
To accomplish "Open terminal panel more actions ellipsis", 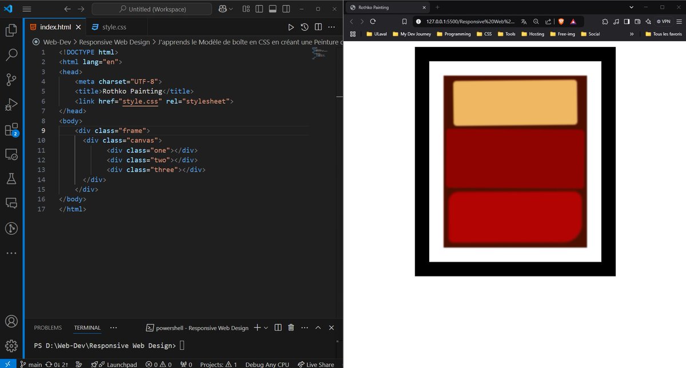I will 305,327.
